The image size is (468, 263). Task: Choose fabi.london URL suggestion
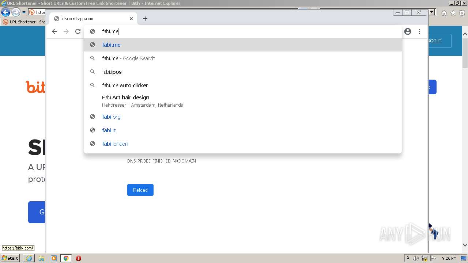click(243, 144)
